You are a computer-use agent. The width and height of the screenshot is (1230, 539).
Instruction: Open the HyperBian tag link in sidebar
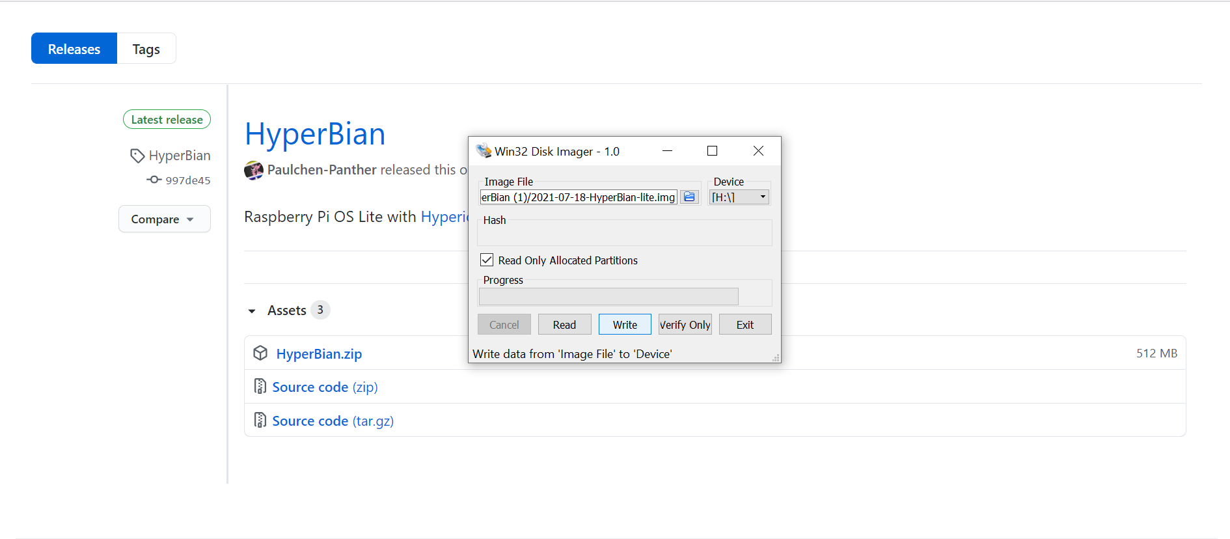click(180, 156)
